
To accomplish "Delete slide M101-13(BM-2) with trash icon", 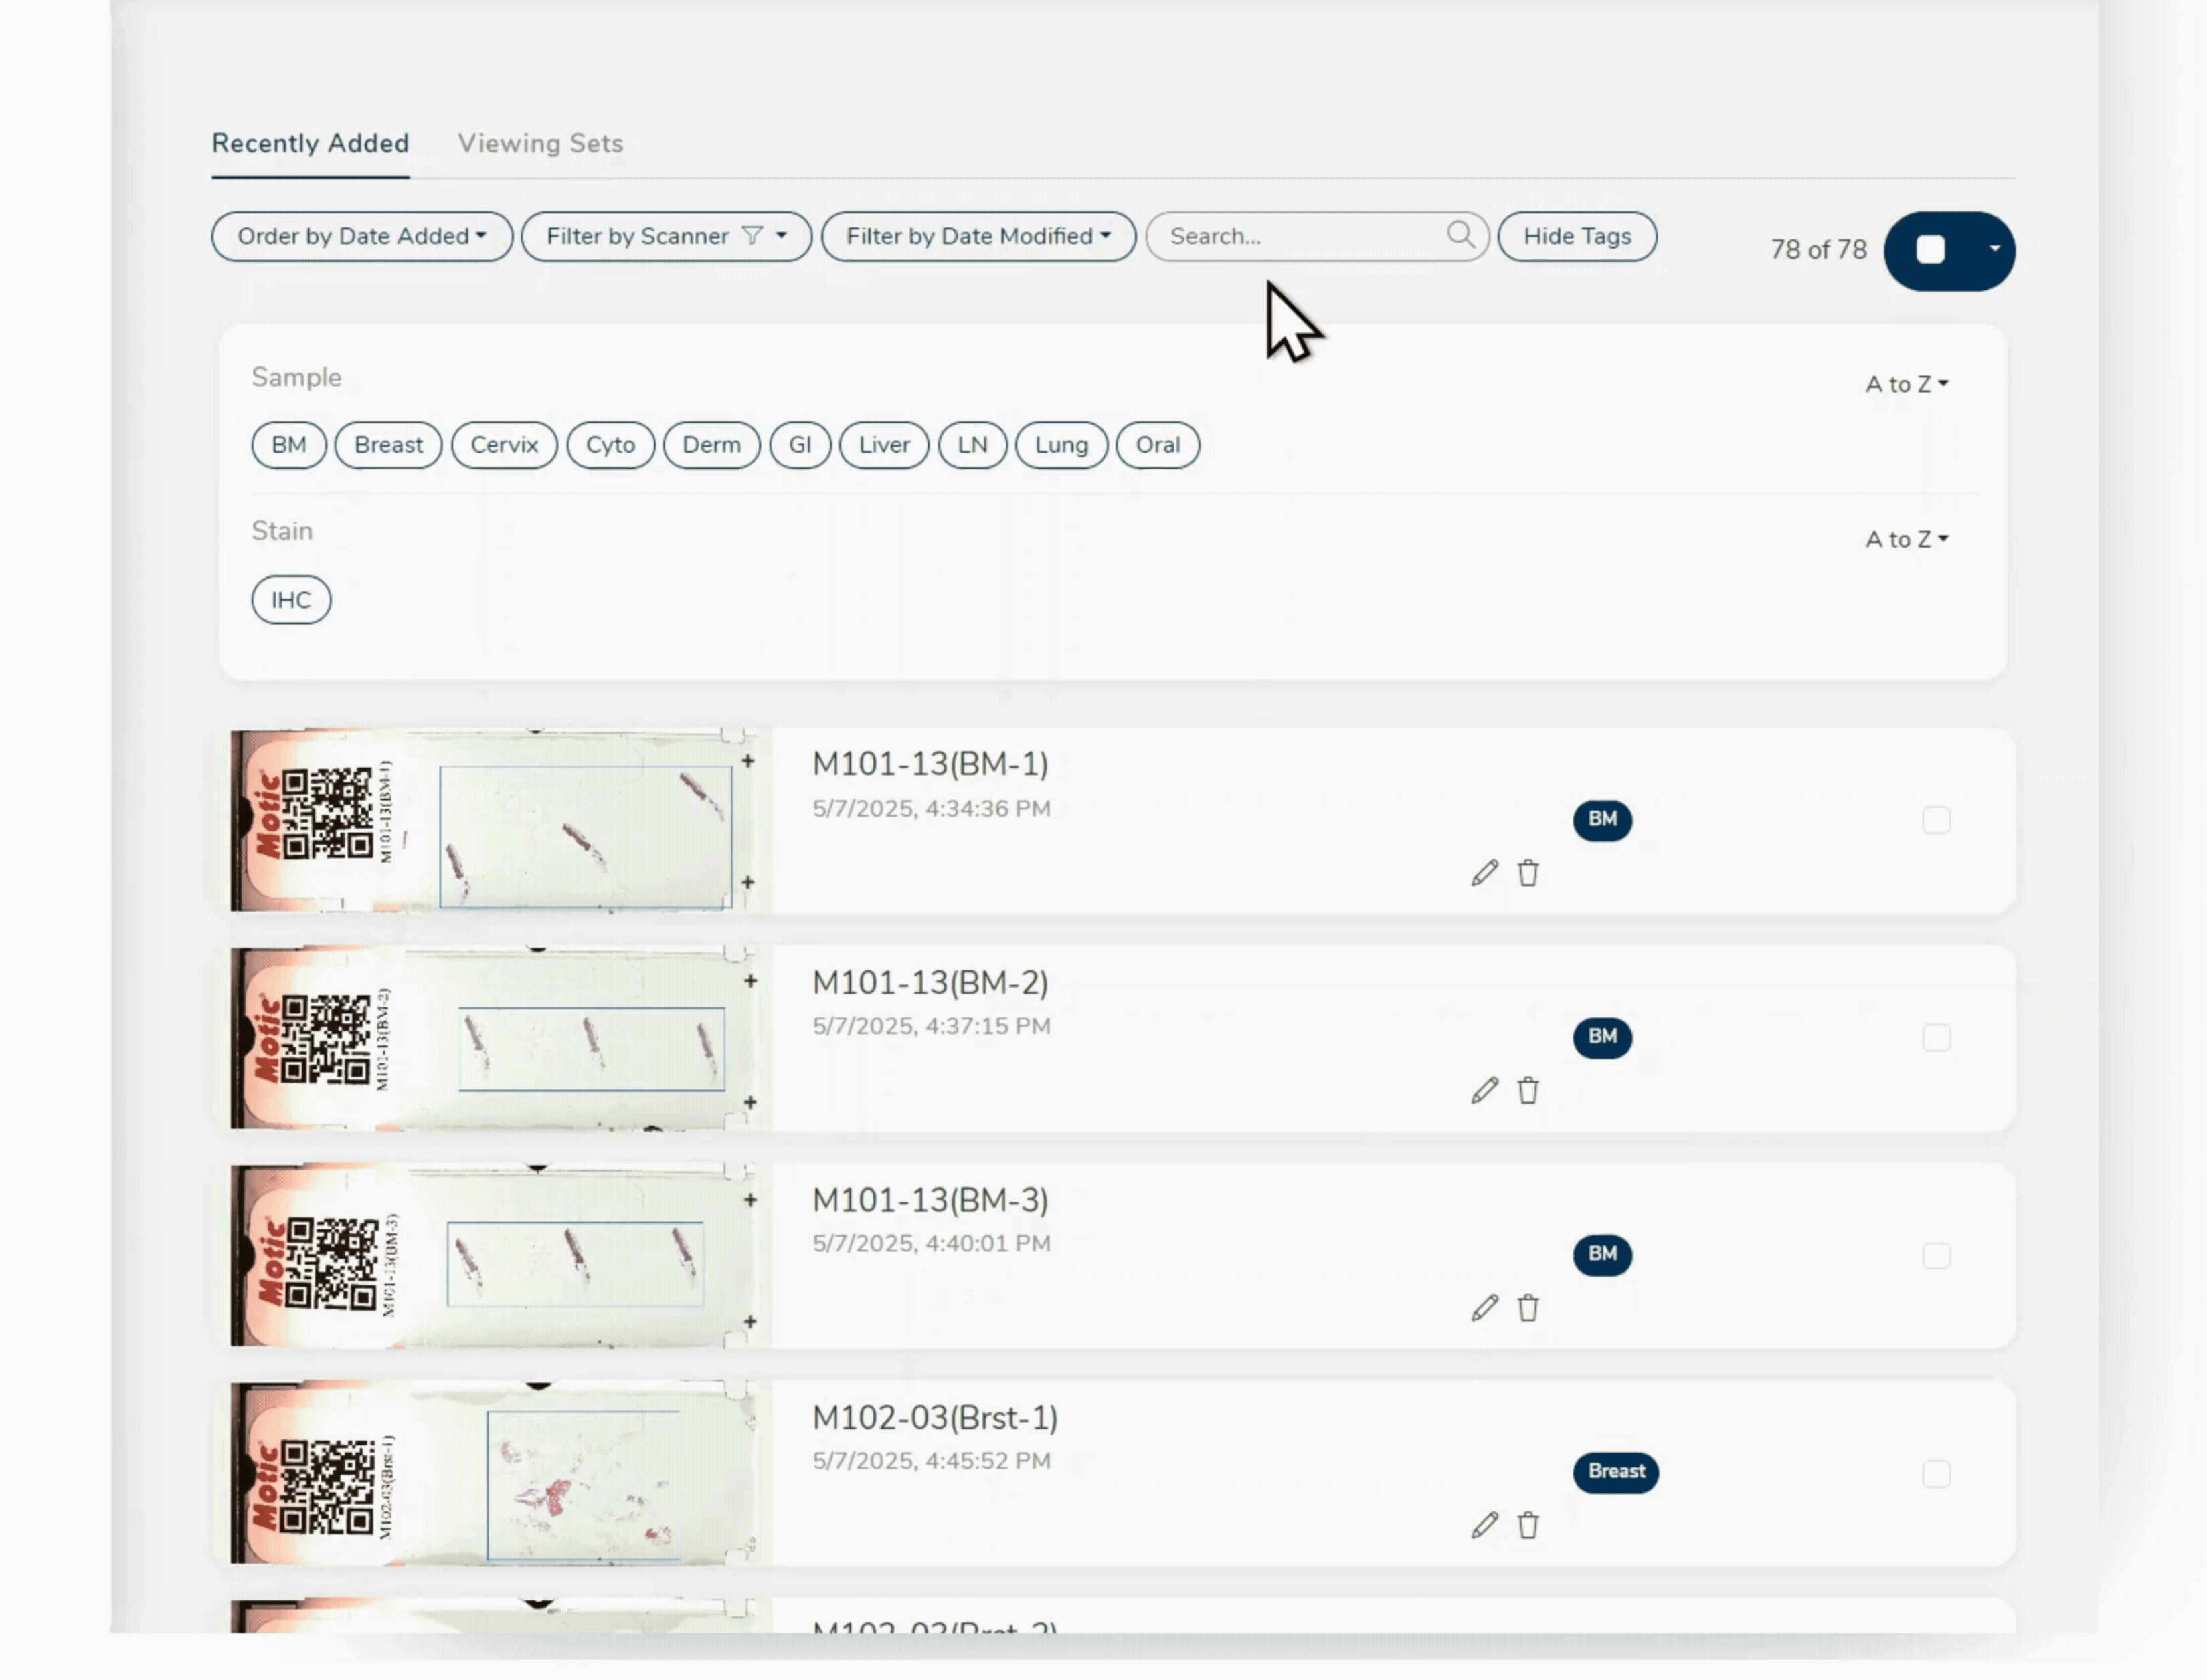I will [x=1528, y=1090].
